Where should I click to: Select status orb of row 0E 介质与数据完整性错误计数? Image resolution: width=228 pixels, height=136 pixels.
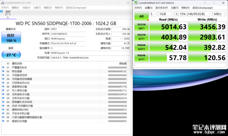point(3,117)
